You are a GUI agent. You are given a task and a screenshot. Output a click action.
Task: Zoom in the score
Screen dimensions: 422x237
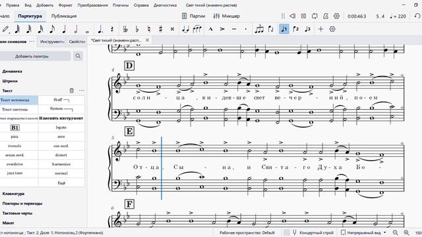(406, 232)
